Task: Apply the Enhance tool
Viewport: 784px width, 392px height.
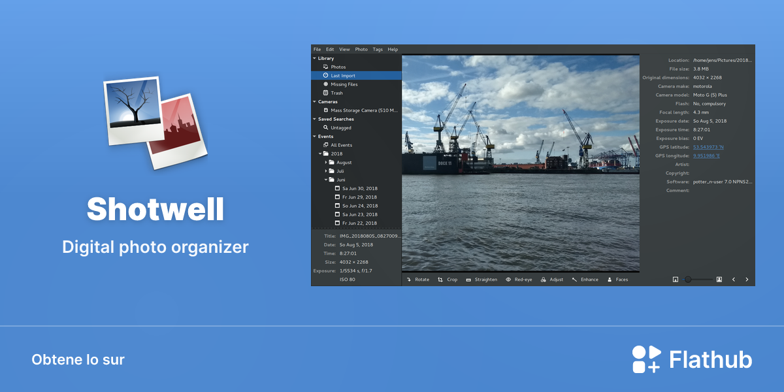Action: [x=585, y=280]
